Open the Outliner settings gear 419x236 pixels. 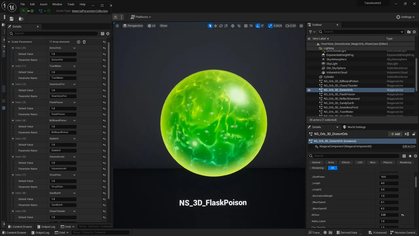[x=414, y=31]
